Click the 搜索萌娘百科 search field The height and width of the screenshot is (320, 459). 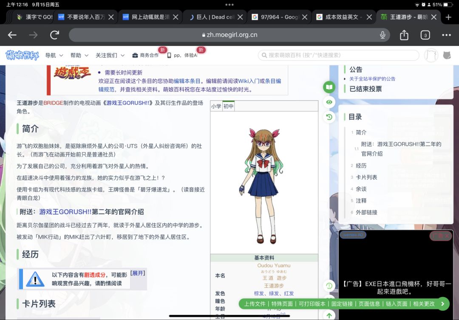338,55
